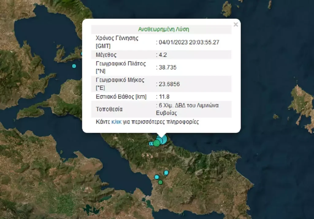Click the cyan marker partly hidden by the popup's left edge

coord(82,54)
